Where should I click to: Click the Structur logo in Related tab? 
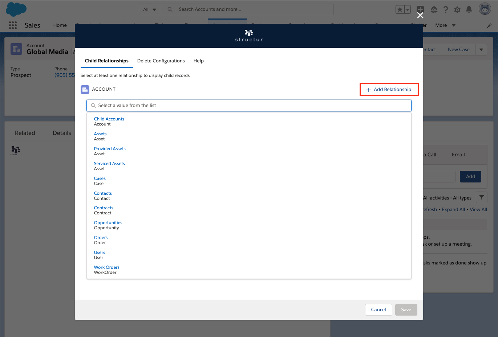point(16,151)
